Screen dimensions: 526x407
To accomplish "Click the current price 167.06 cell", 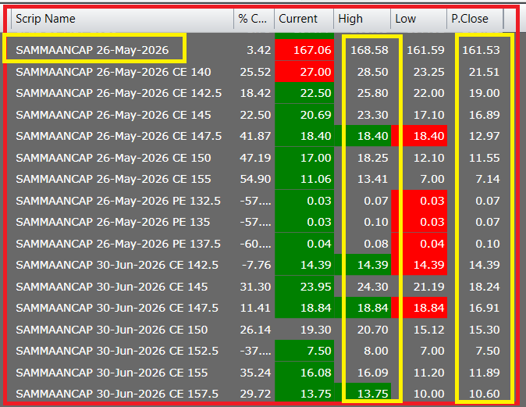I will pyautogui.click(x=304, y=50).
